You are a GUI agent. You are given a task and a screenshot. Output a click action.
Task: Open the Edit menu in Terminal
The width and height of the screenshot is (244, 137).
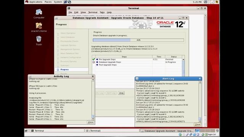pyautogui.click(x=76, y=12)
